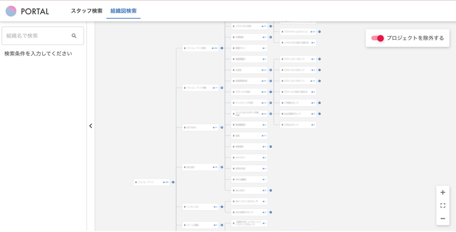Select the bottom node in the rightmost column
This screenshot has height=232, width=456.
[x=298, y=125]
